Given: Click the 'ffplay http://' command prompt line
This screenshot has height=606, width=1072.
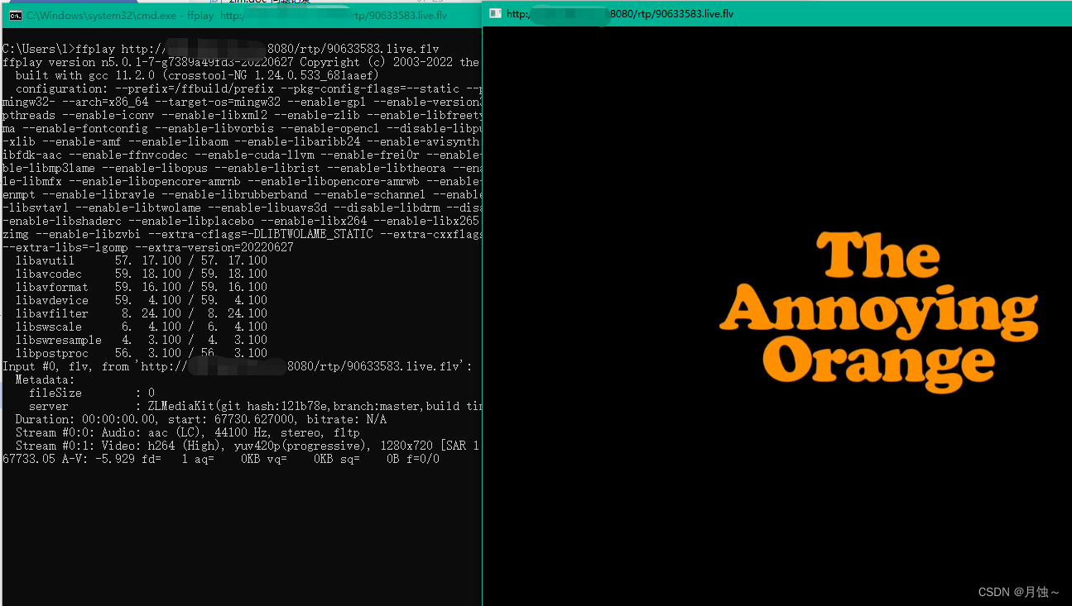Looking at the screenshot, I should pyautogui.click(x=221, y=49).
